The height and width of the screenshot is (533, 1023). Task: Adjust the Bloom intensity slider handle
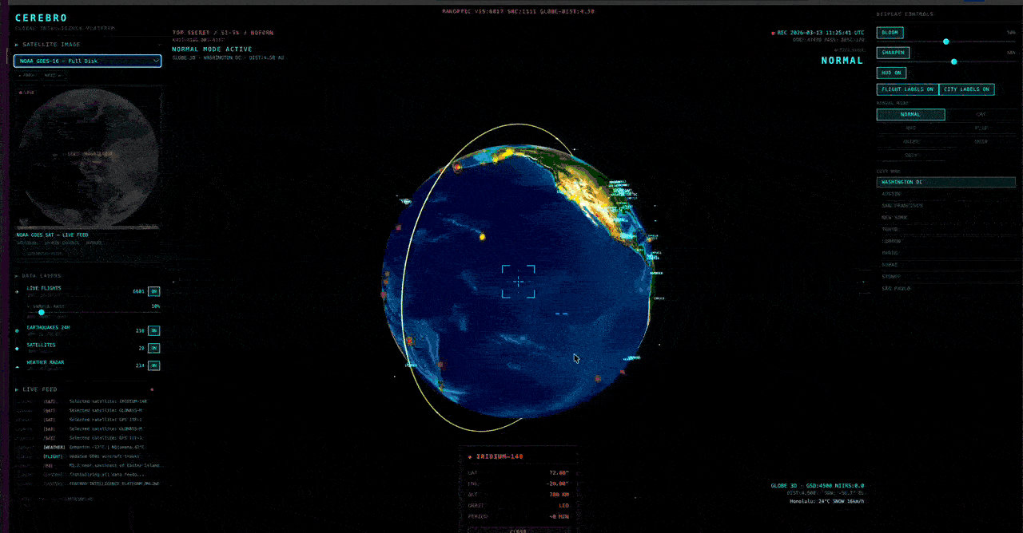(x=946, y=41)
